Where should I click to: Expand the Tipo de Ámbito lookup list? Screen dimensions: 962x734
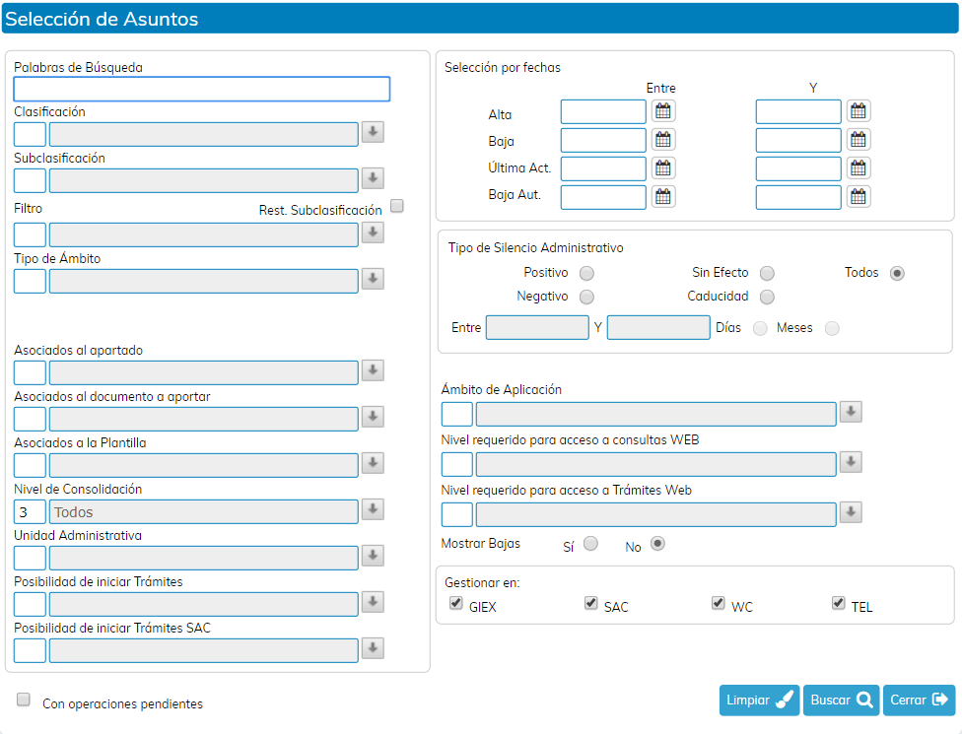coord(373,280)
